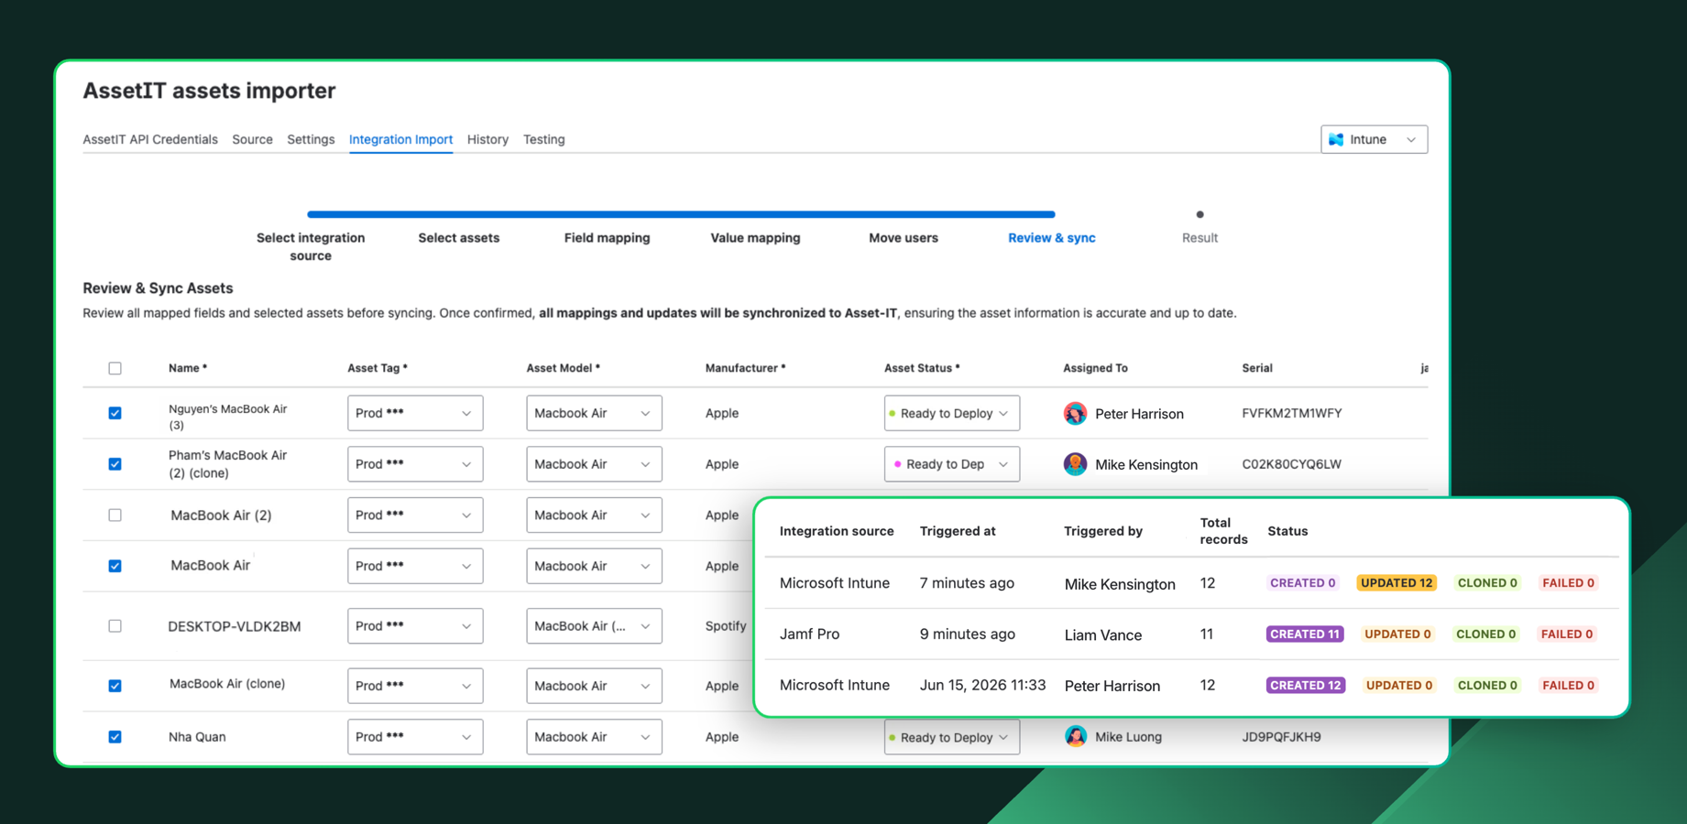Click Peter Harrison's avatar in Assigned To

click(x=1075, y=413)
